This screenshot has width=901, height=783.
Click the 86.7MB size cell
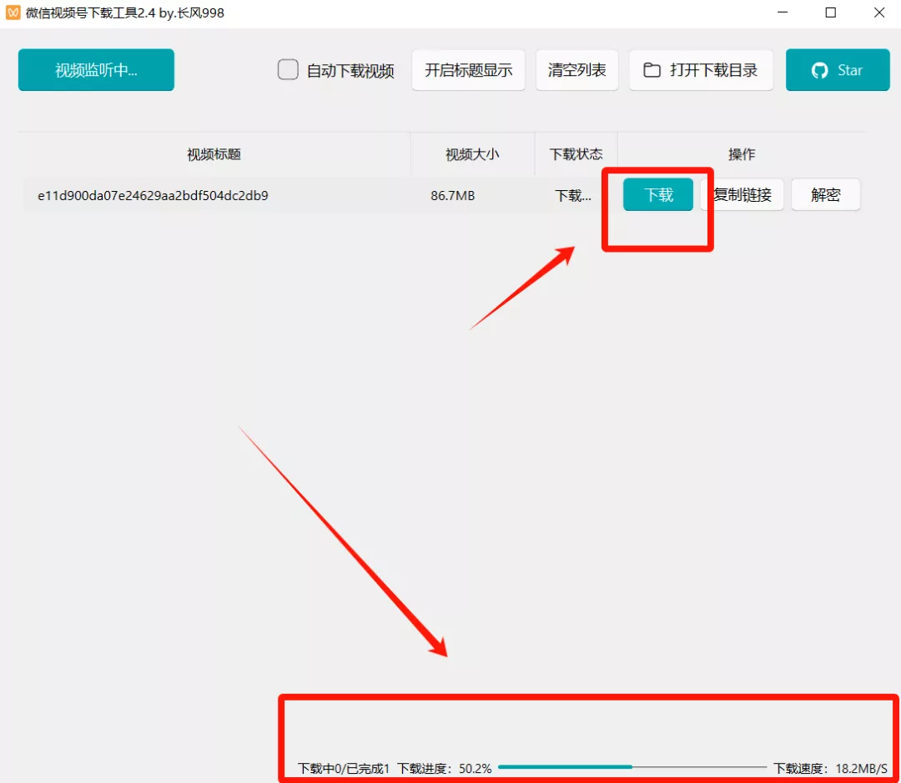(x=453, y=195)
